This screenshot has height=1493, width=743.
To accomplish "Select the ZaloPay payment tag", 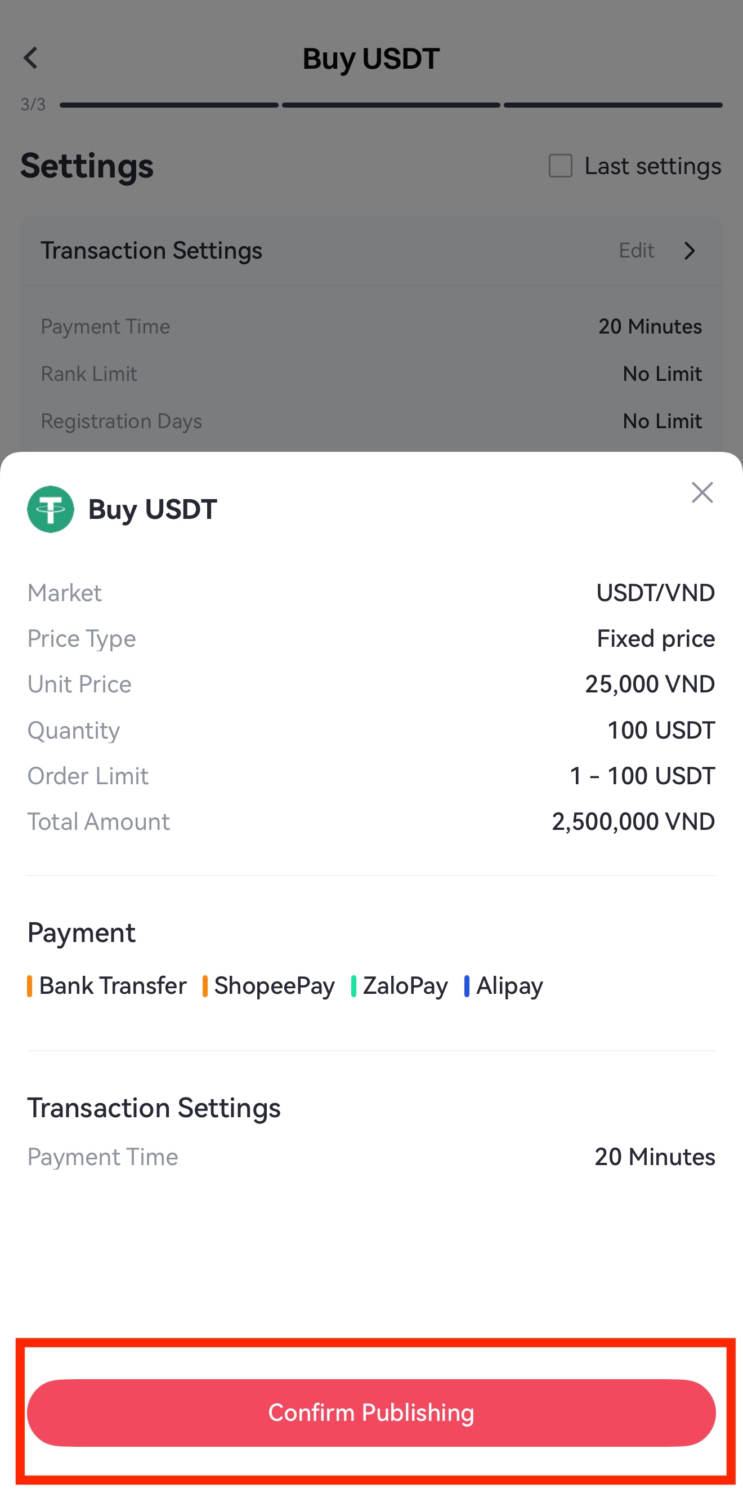I will click(x=405, y=985).
